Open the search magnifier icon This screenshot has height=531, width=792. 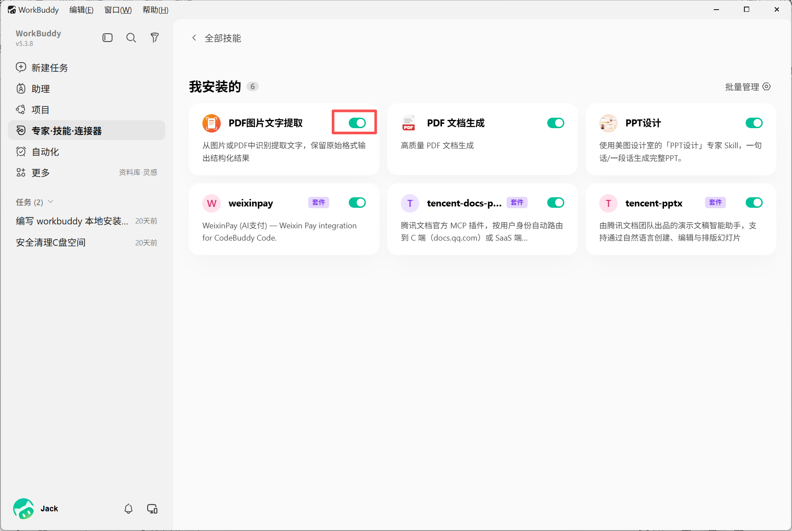point(131,38)
